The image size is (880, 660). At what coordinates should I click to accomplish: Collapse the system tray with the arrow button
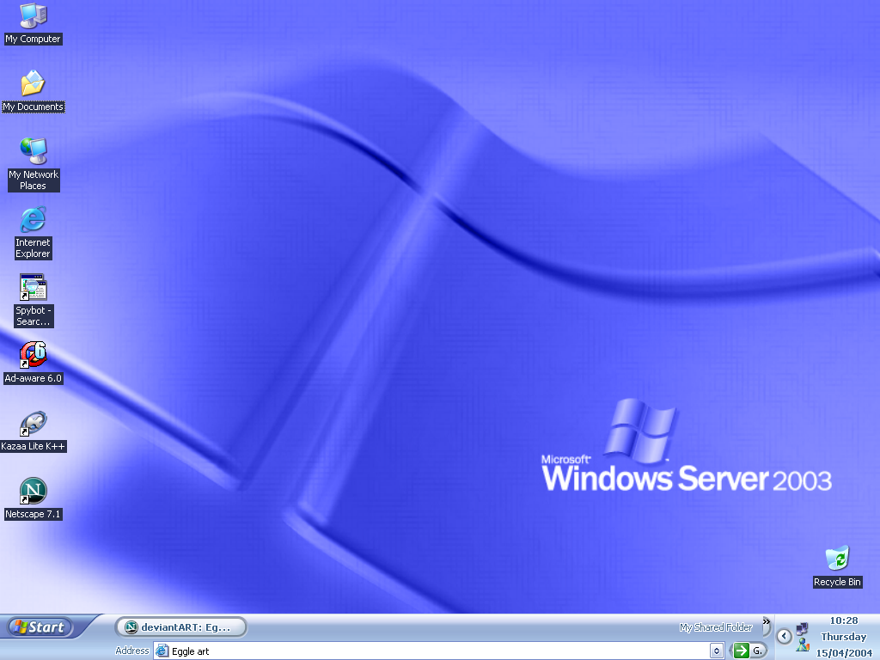784,635
